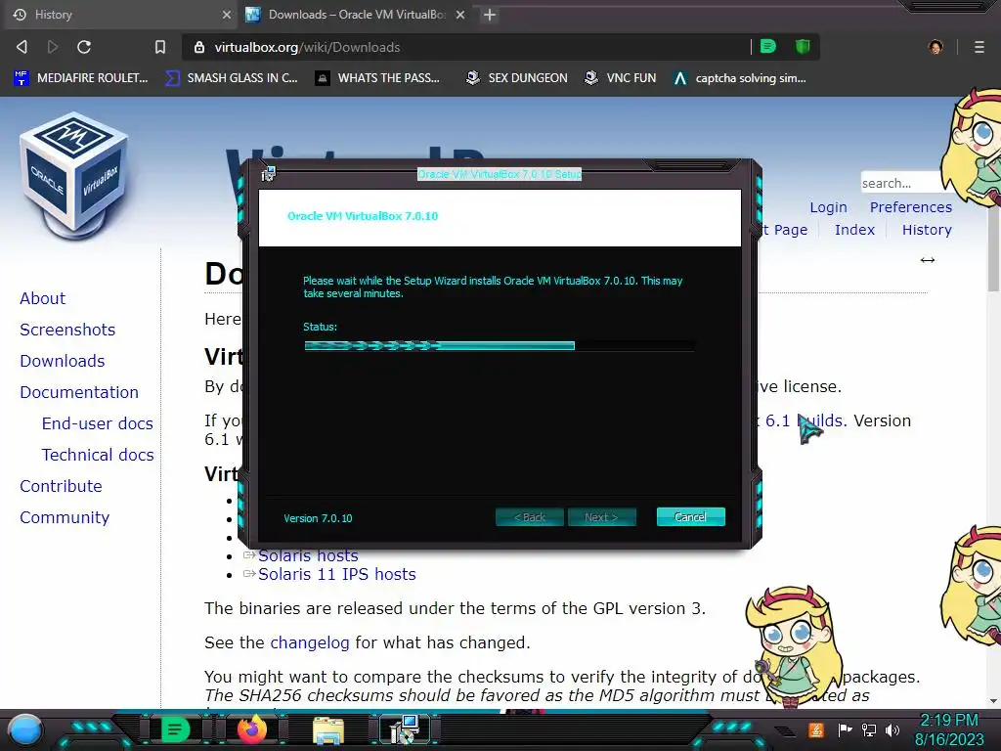The height and width of the screenshot is (751, 1001).
Task: Open the network tray icon
Action: [868, 729]
